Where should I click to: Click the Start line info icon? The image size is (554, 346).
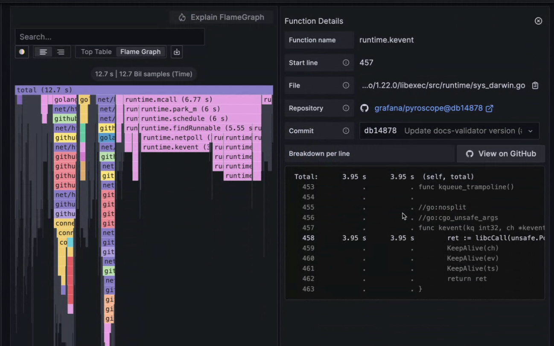click(346, 63)
